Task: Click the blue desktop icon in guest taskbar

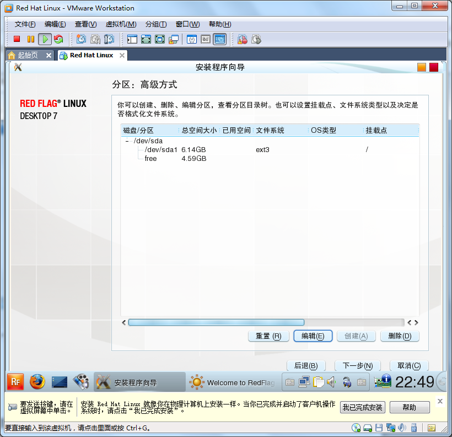Action: click(x=60, y=382)
